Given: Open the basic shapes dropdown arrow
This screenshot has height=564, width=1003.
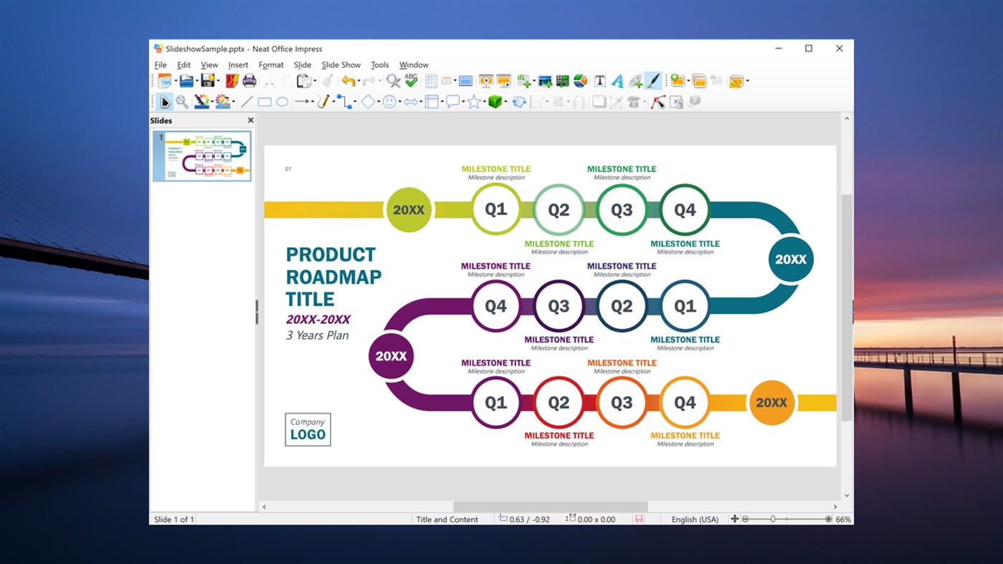Looking at the screenshot, I should tap(377, 101).
